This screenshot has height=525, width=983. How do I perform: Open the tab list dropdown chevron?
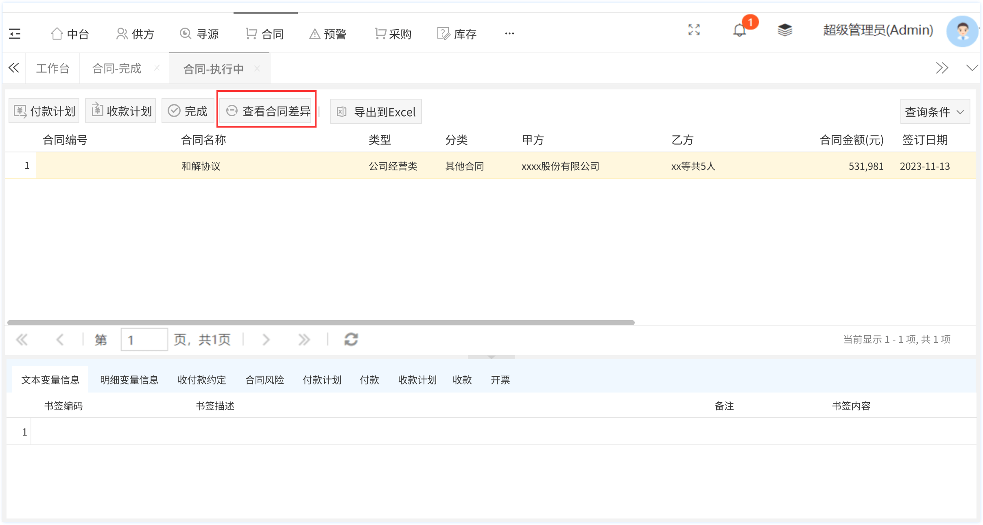[972, 68]
